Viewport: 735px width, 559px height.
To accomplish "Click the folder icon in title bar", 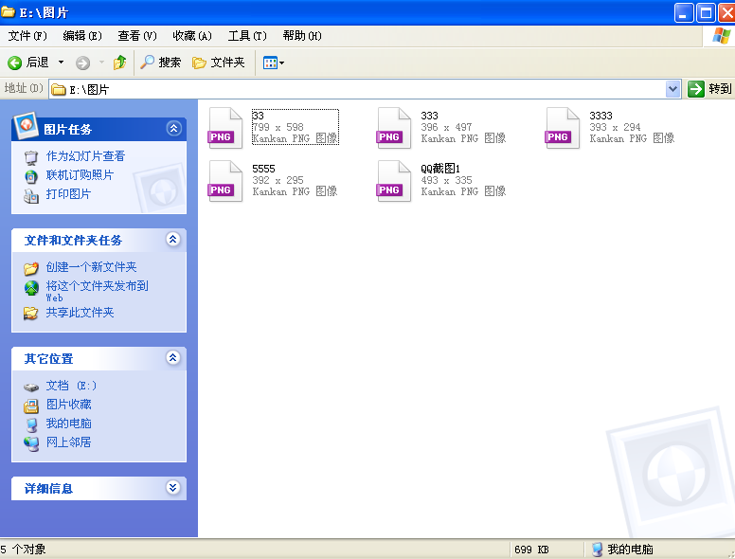I will 8,11.
